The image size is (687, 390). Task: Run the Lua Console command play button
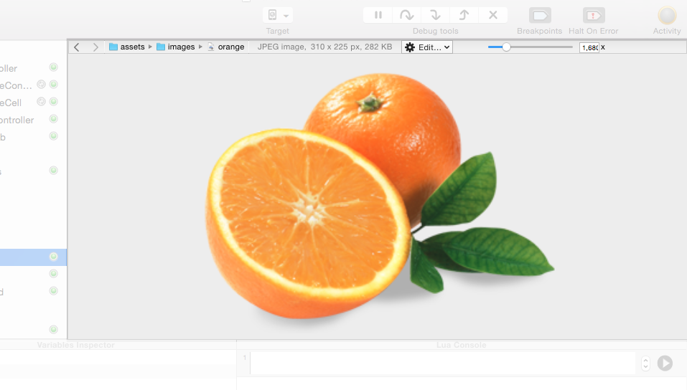click(665, 363)
